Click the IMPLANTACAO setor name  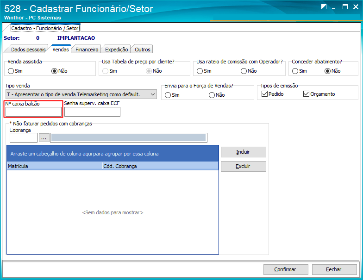[76, 38]
